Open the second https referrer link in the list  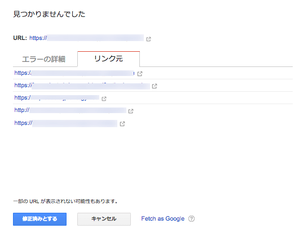[x=82, y=86]
